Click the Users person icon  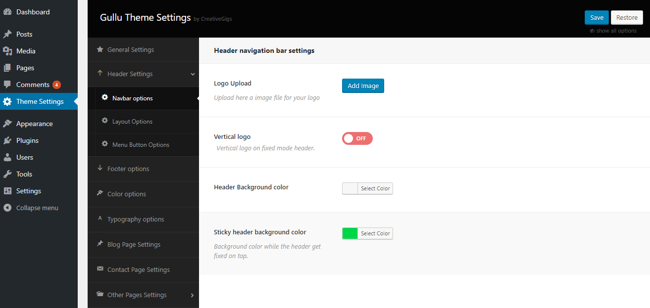click(7, 157)
